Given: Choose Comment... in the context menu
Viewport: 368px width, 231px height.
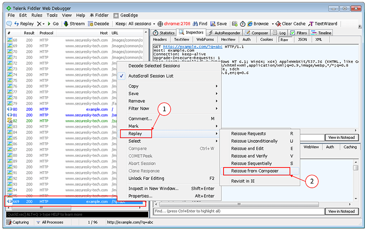Looking at the screenshot, I should pos(169,119).
